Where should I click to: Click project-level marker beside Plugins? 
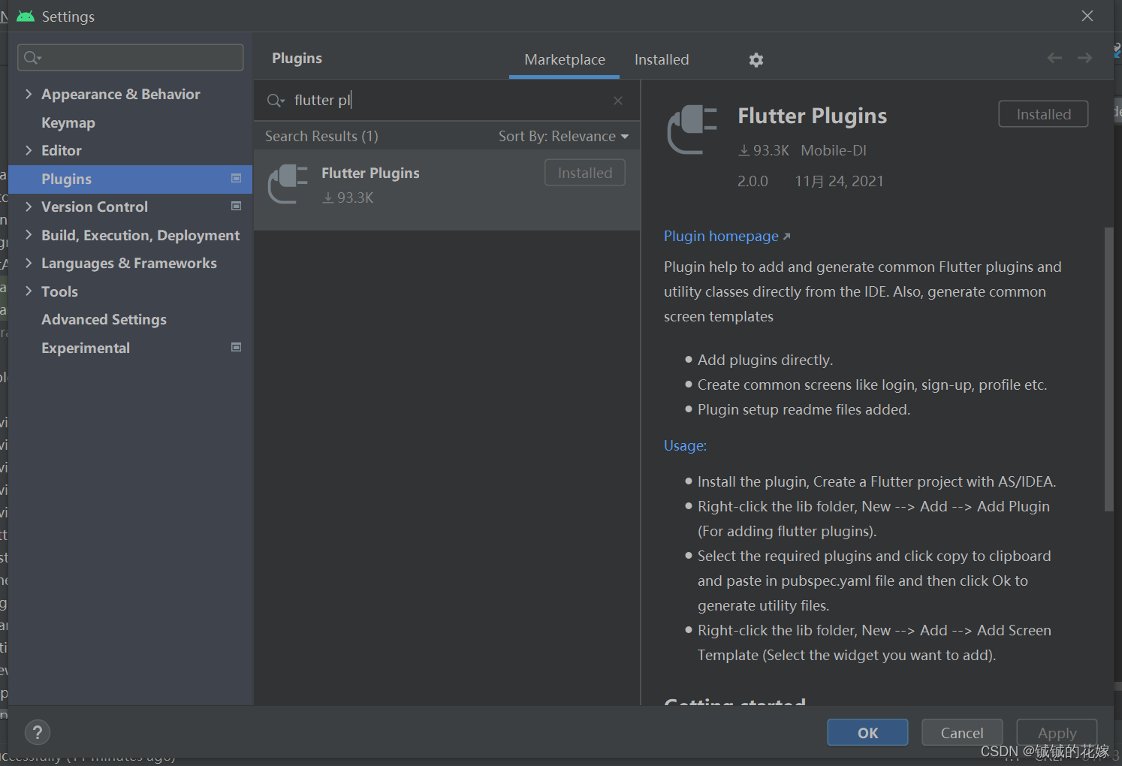point(236,178)
